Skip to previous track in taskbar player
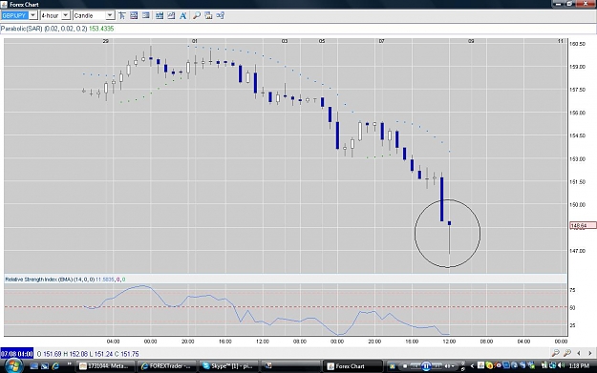This screenshot has width=597, height=373. 416,366
